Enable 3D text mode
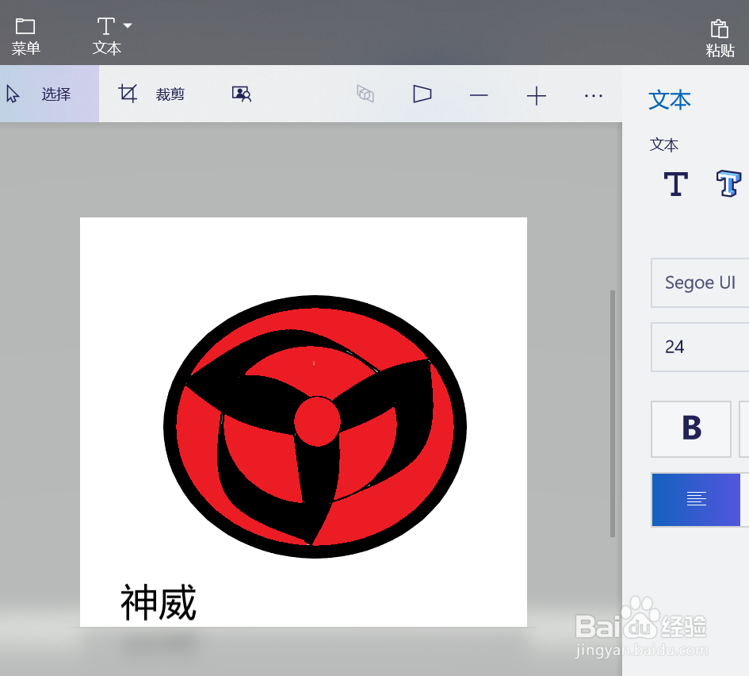The height and width of the screenshot is (676, 749). (x=728, y=183)
